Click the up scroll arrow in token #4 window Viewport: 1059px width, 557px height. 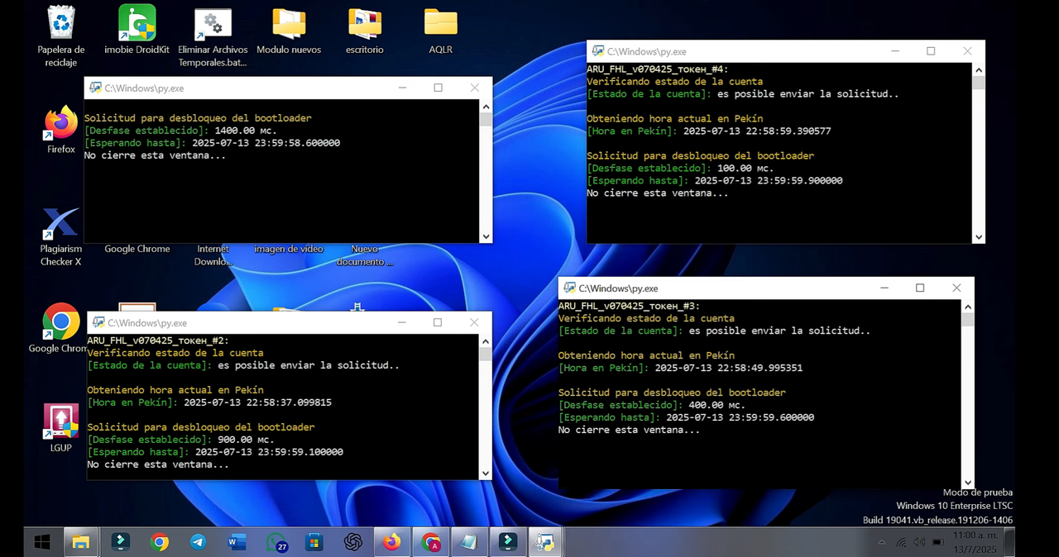tap(979, 69)
